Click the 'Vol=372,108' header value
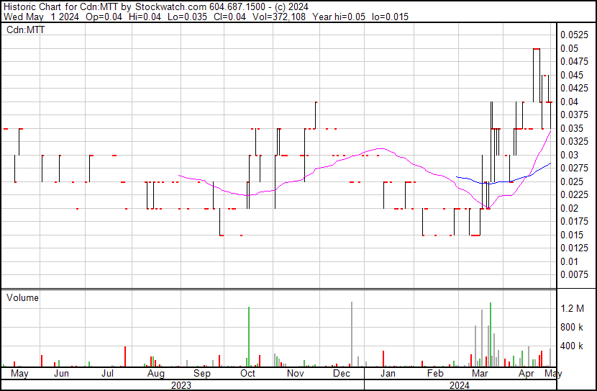 pos(278,17)
